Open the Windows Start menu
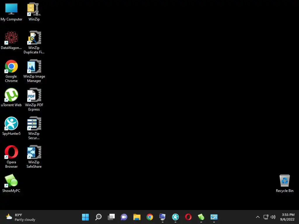 [x=86, y=217]
